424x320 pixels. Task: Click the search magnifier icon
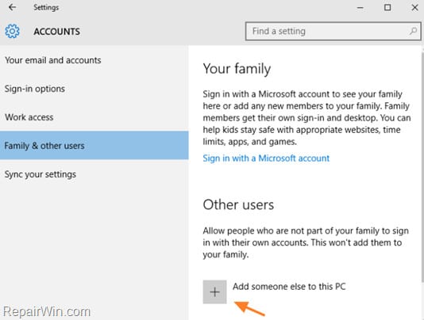click(x=413, y=31)
